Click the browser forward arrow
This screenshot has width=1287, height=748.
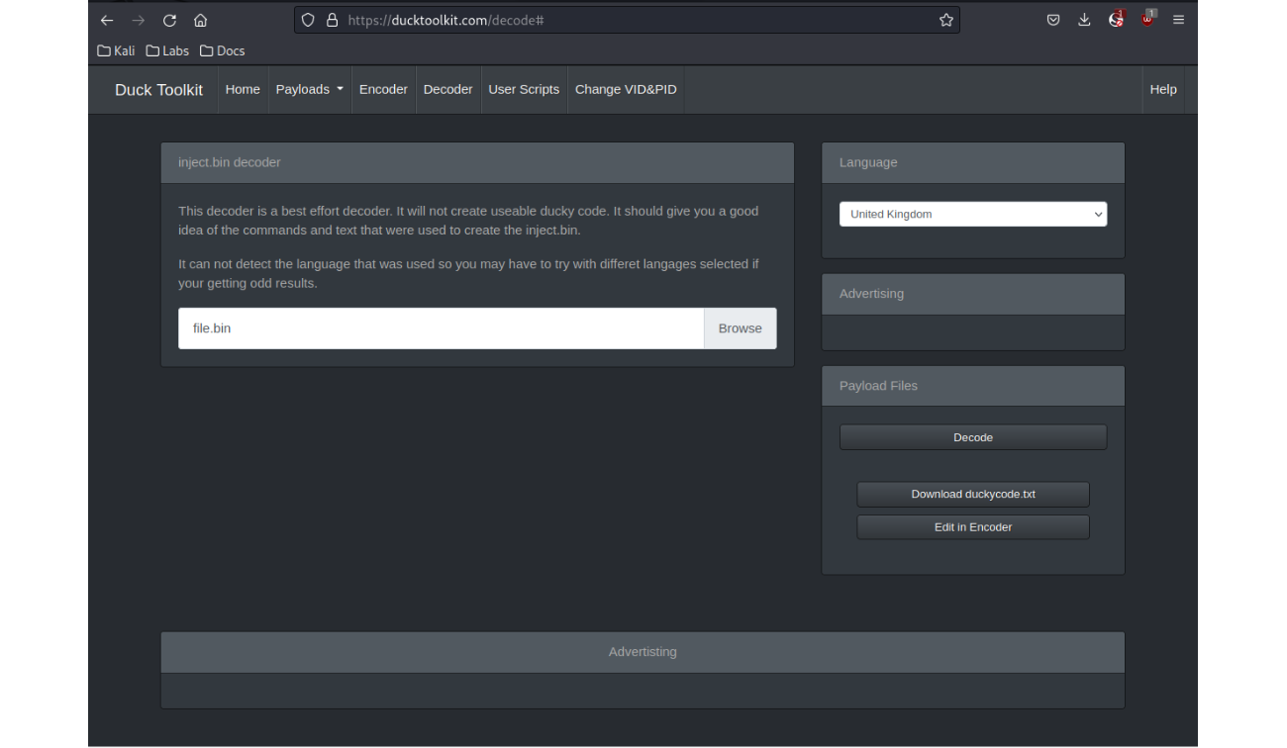[138, 20]
